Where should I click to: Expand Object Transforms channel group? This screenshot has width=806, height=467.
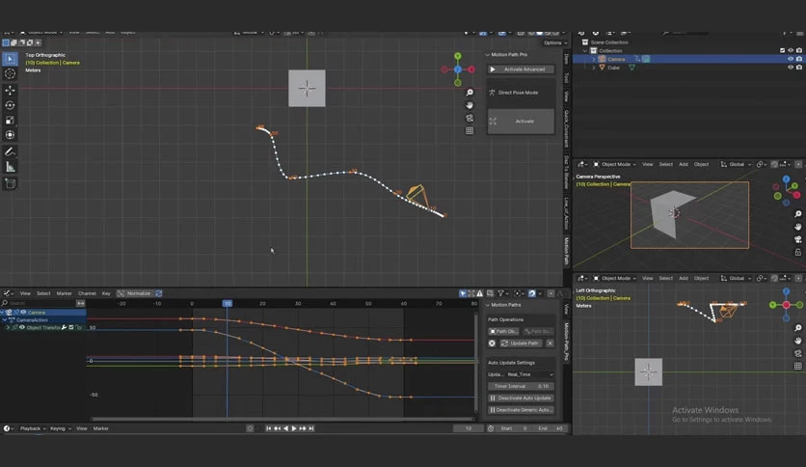coord(8,328)
